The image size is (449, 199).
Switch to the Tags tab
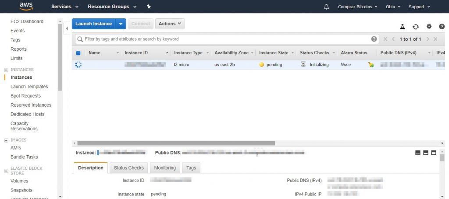[x=191, y=168]
